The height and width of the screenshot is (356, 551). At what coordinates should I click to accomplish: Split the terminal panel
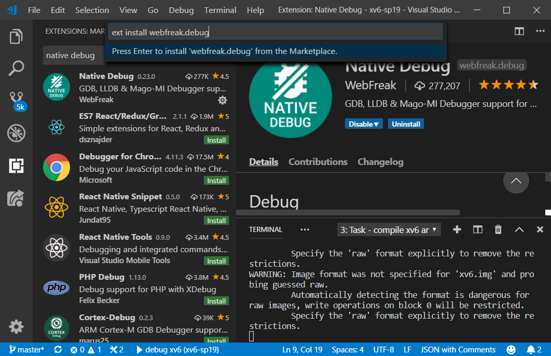(478, 229)
